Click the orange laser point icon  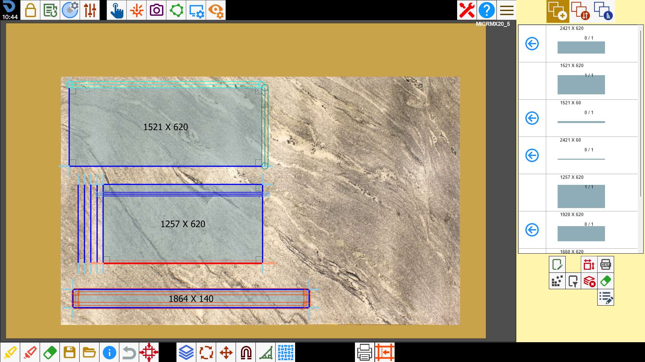point(136,10)
